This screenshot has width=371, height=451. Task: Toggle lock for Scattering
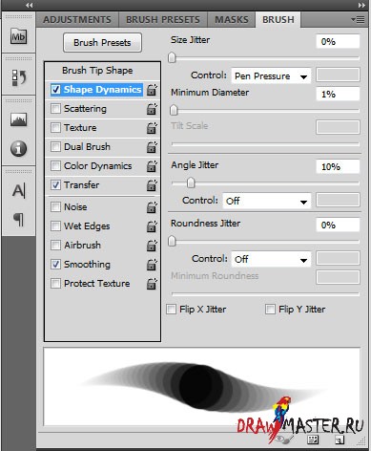(x=152, y=109)
